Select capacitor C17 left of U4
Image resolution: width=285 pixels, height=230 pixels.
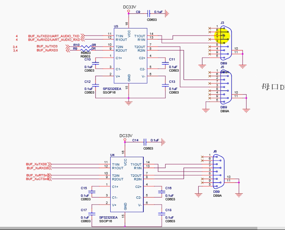pyautogui.click(x=92, y=214)
